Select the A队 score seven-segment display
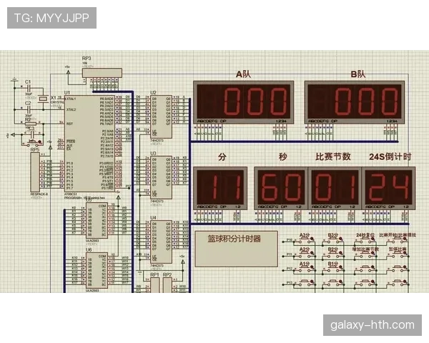This screenshot has width=429, height=343. 244,103
